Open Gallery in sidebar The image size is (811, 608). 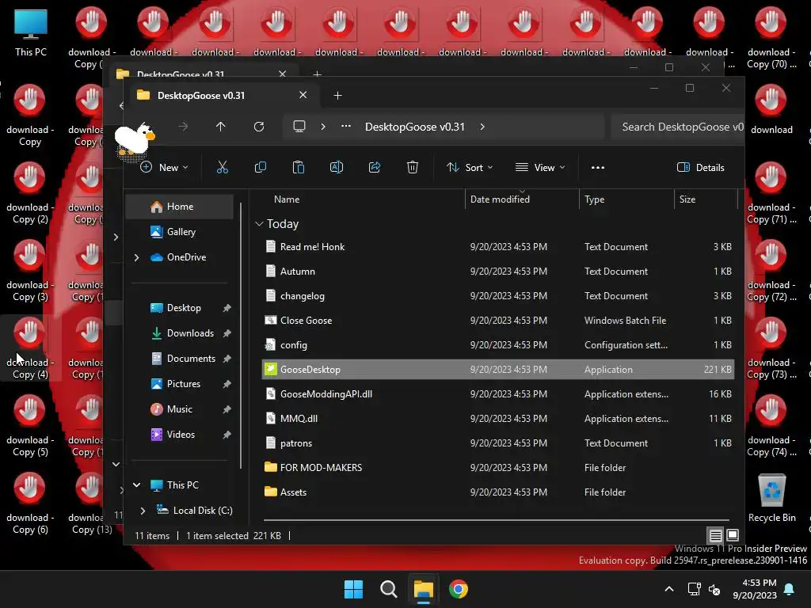click(180, 232)
